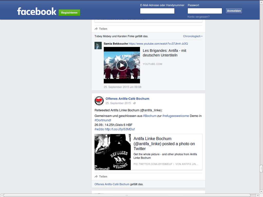The width and height of the screenshot is (263, 197).
Task: Focus the Passwort input field
Action: coord(205,11)
